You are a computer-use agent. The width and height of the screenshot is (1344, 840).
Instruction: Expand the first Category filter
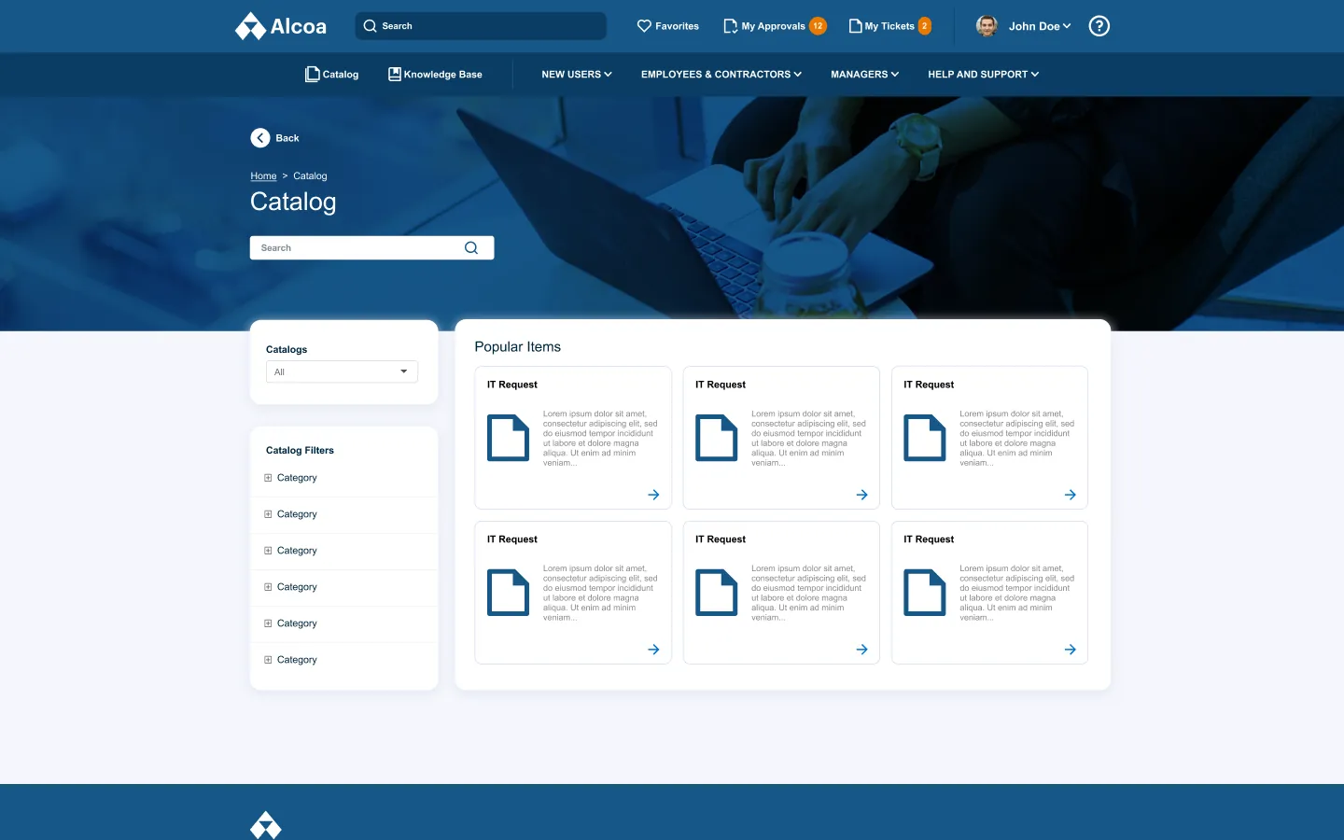point(268,478)
